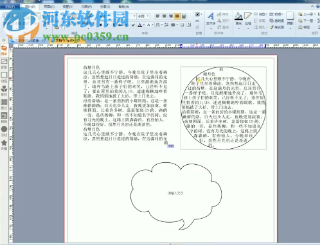Open the 线型 line style dropdown

[x=260, y=14]
